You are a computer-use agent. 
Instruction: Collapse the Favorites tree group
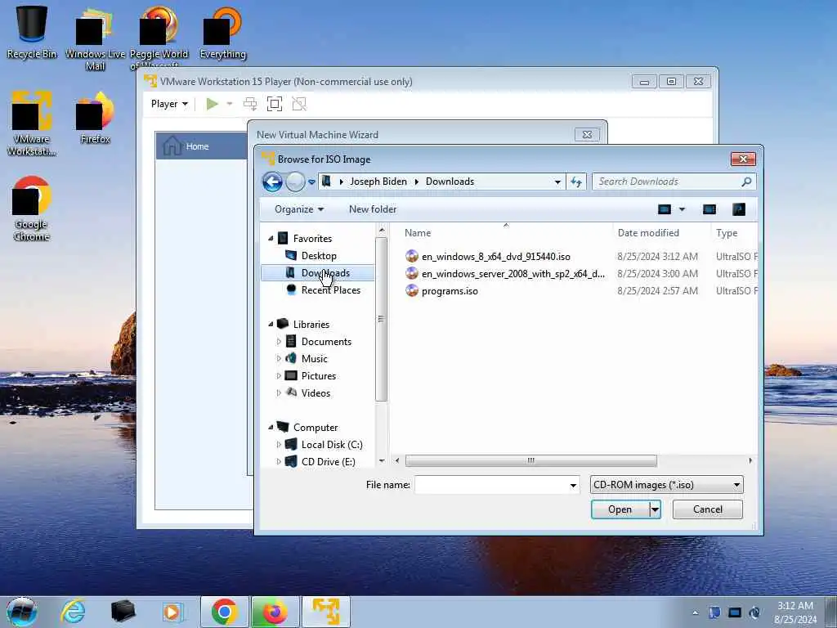(x=271, y=239)
